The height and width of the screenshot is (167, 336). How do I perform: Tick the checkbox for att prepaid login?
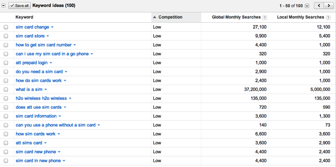pyautogui.click(x=6, y=63)
